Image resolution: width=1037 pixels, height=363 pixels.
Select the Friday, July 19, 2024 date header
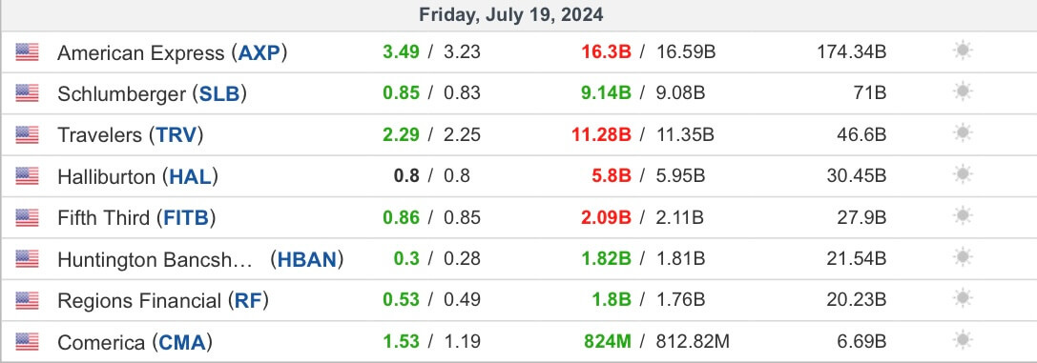click(510, 15)
